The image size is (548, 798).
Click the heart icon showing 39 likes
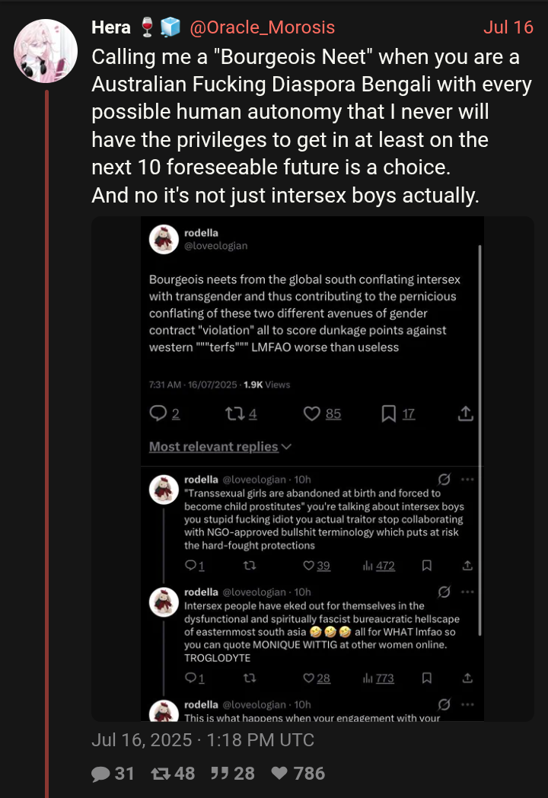click(308, 566)
